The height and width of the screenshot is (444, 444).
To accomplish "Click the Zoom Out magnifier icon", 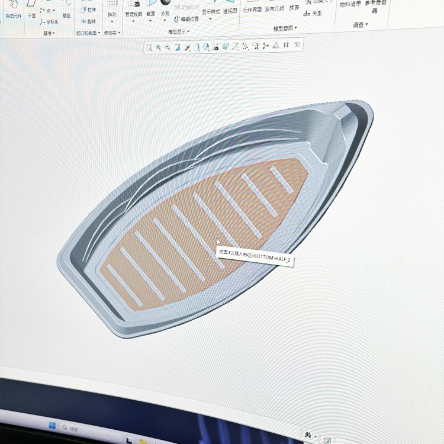I will 168,47.
